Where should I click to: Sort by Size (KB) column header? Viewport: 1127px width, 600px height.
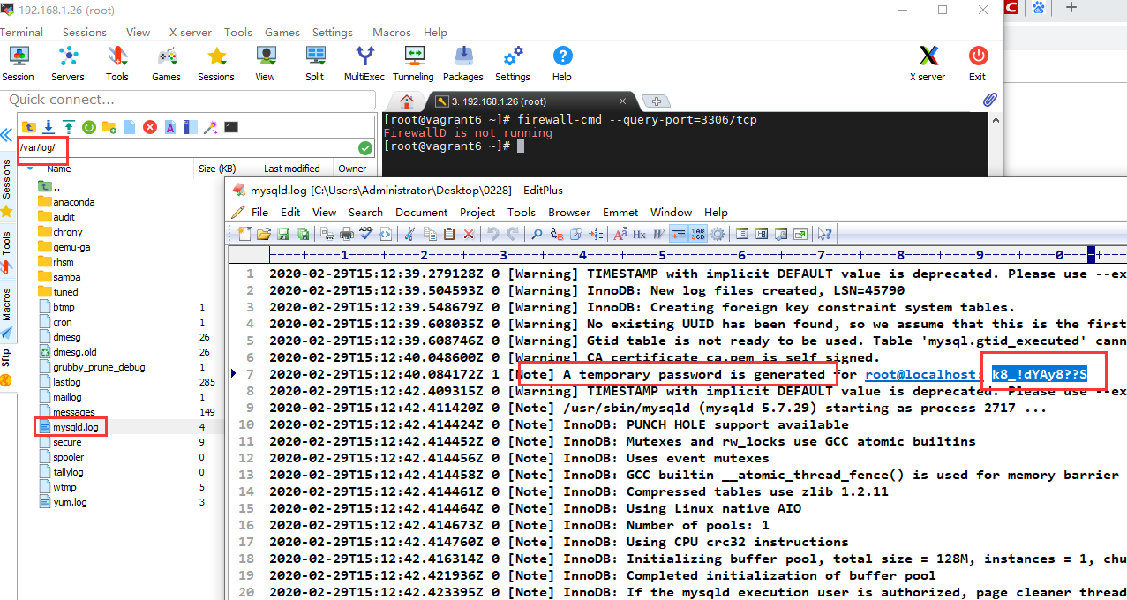point(217,169)
